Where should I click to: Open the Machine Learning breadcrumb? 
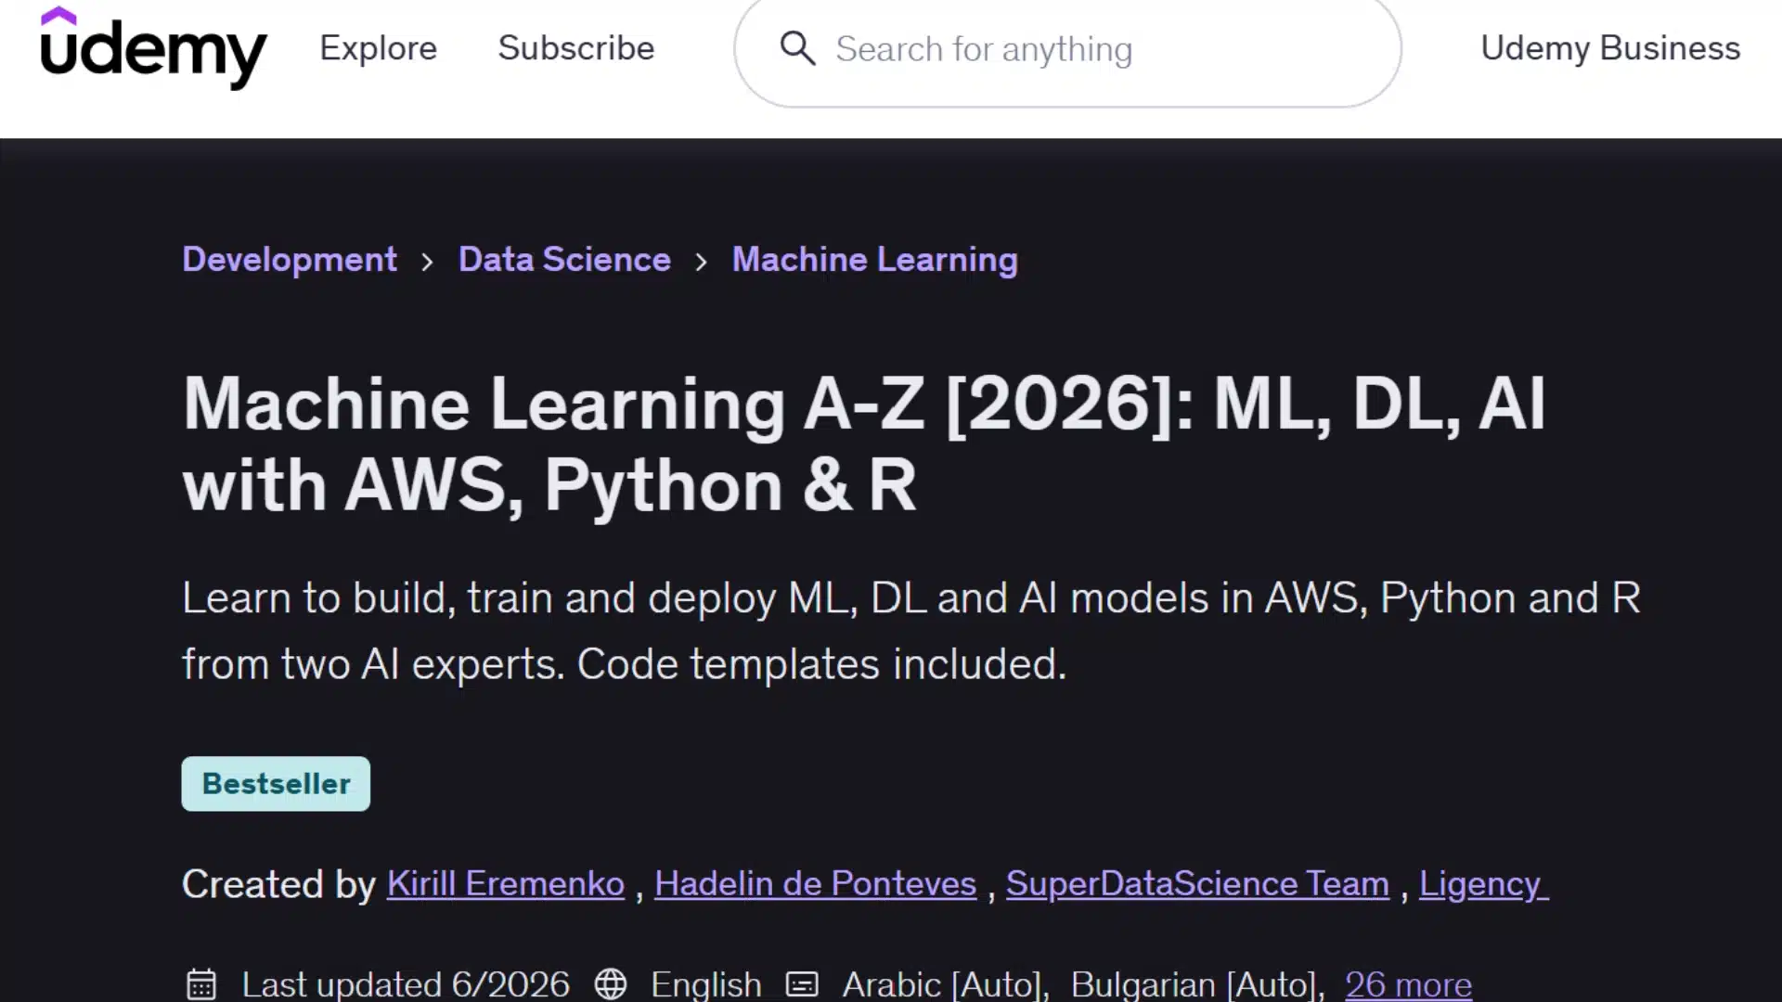(874, 260)
